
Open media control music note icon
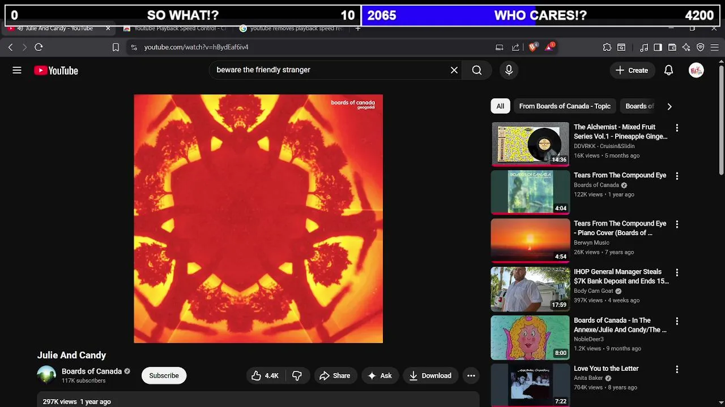tap(644, 47)
